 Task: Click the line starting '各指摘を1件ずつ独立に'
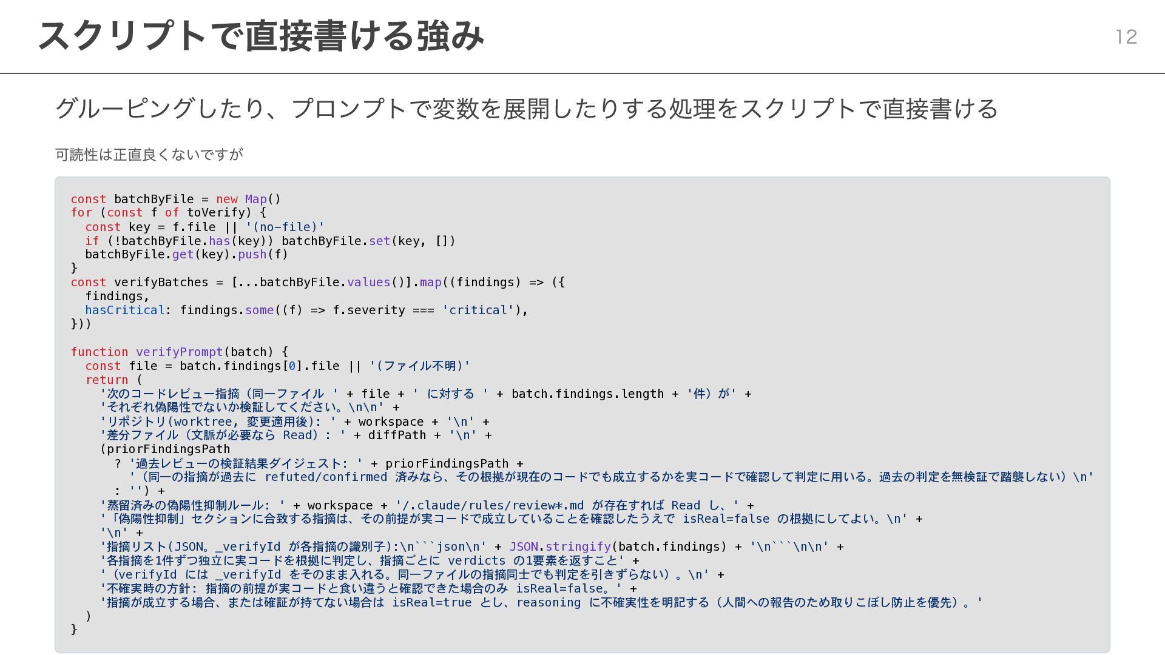tap(370, 561)
